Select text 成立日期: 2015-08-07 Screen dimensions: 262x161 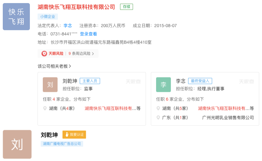pos(155,26)
